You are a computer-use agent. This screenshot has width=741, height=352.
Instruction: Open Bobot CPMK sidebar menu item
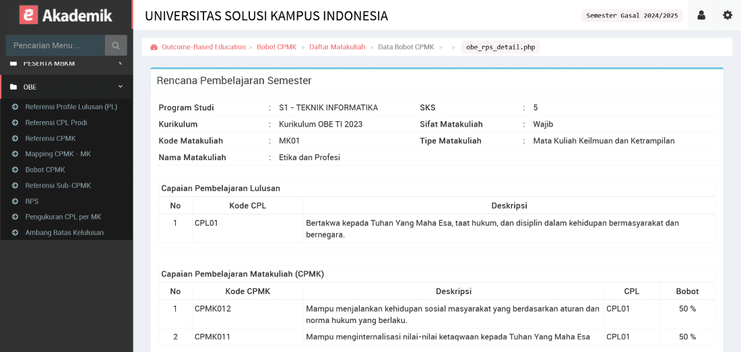(45, 170)
